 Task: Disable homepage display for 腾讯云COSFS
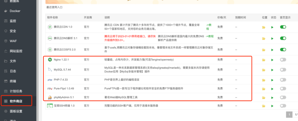pyautogui.click(x=283, y=50)
